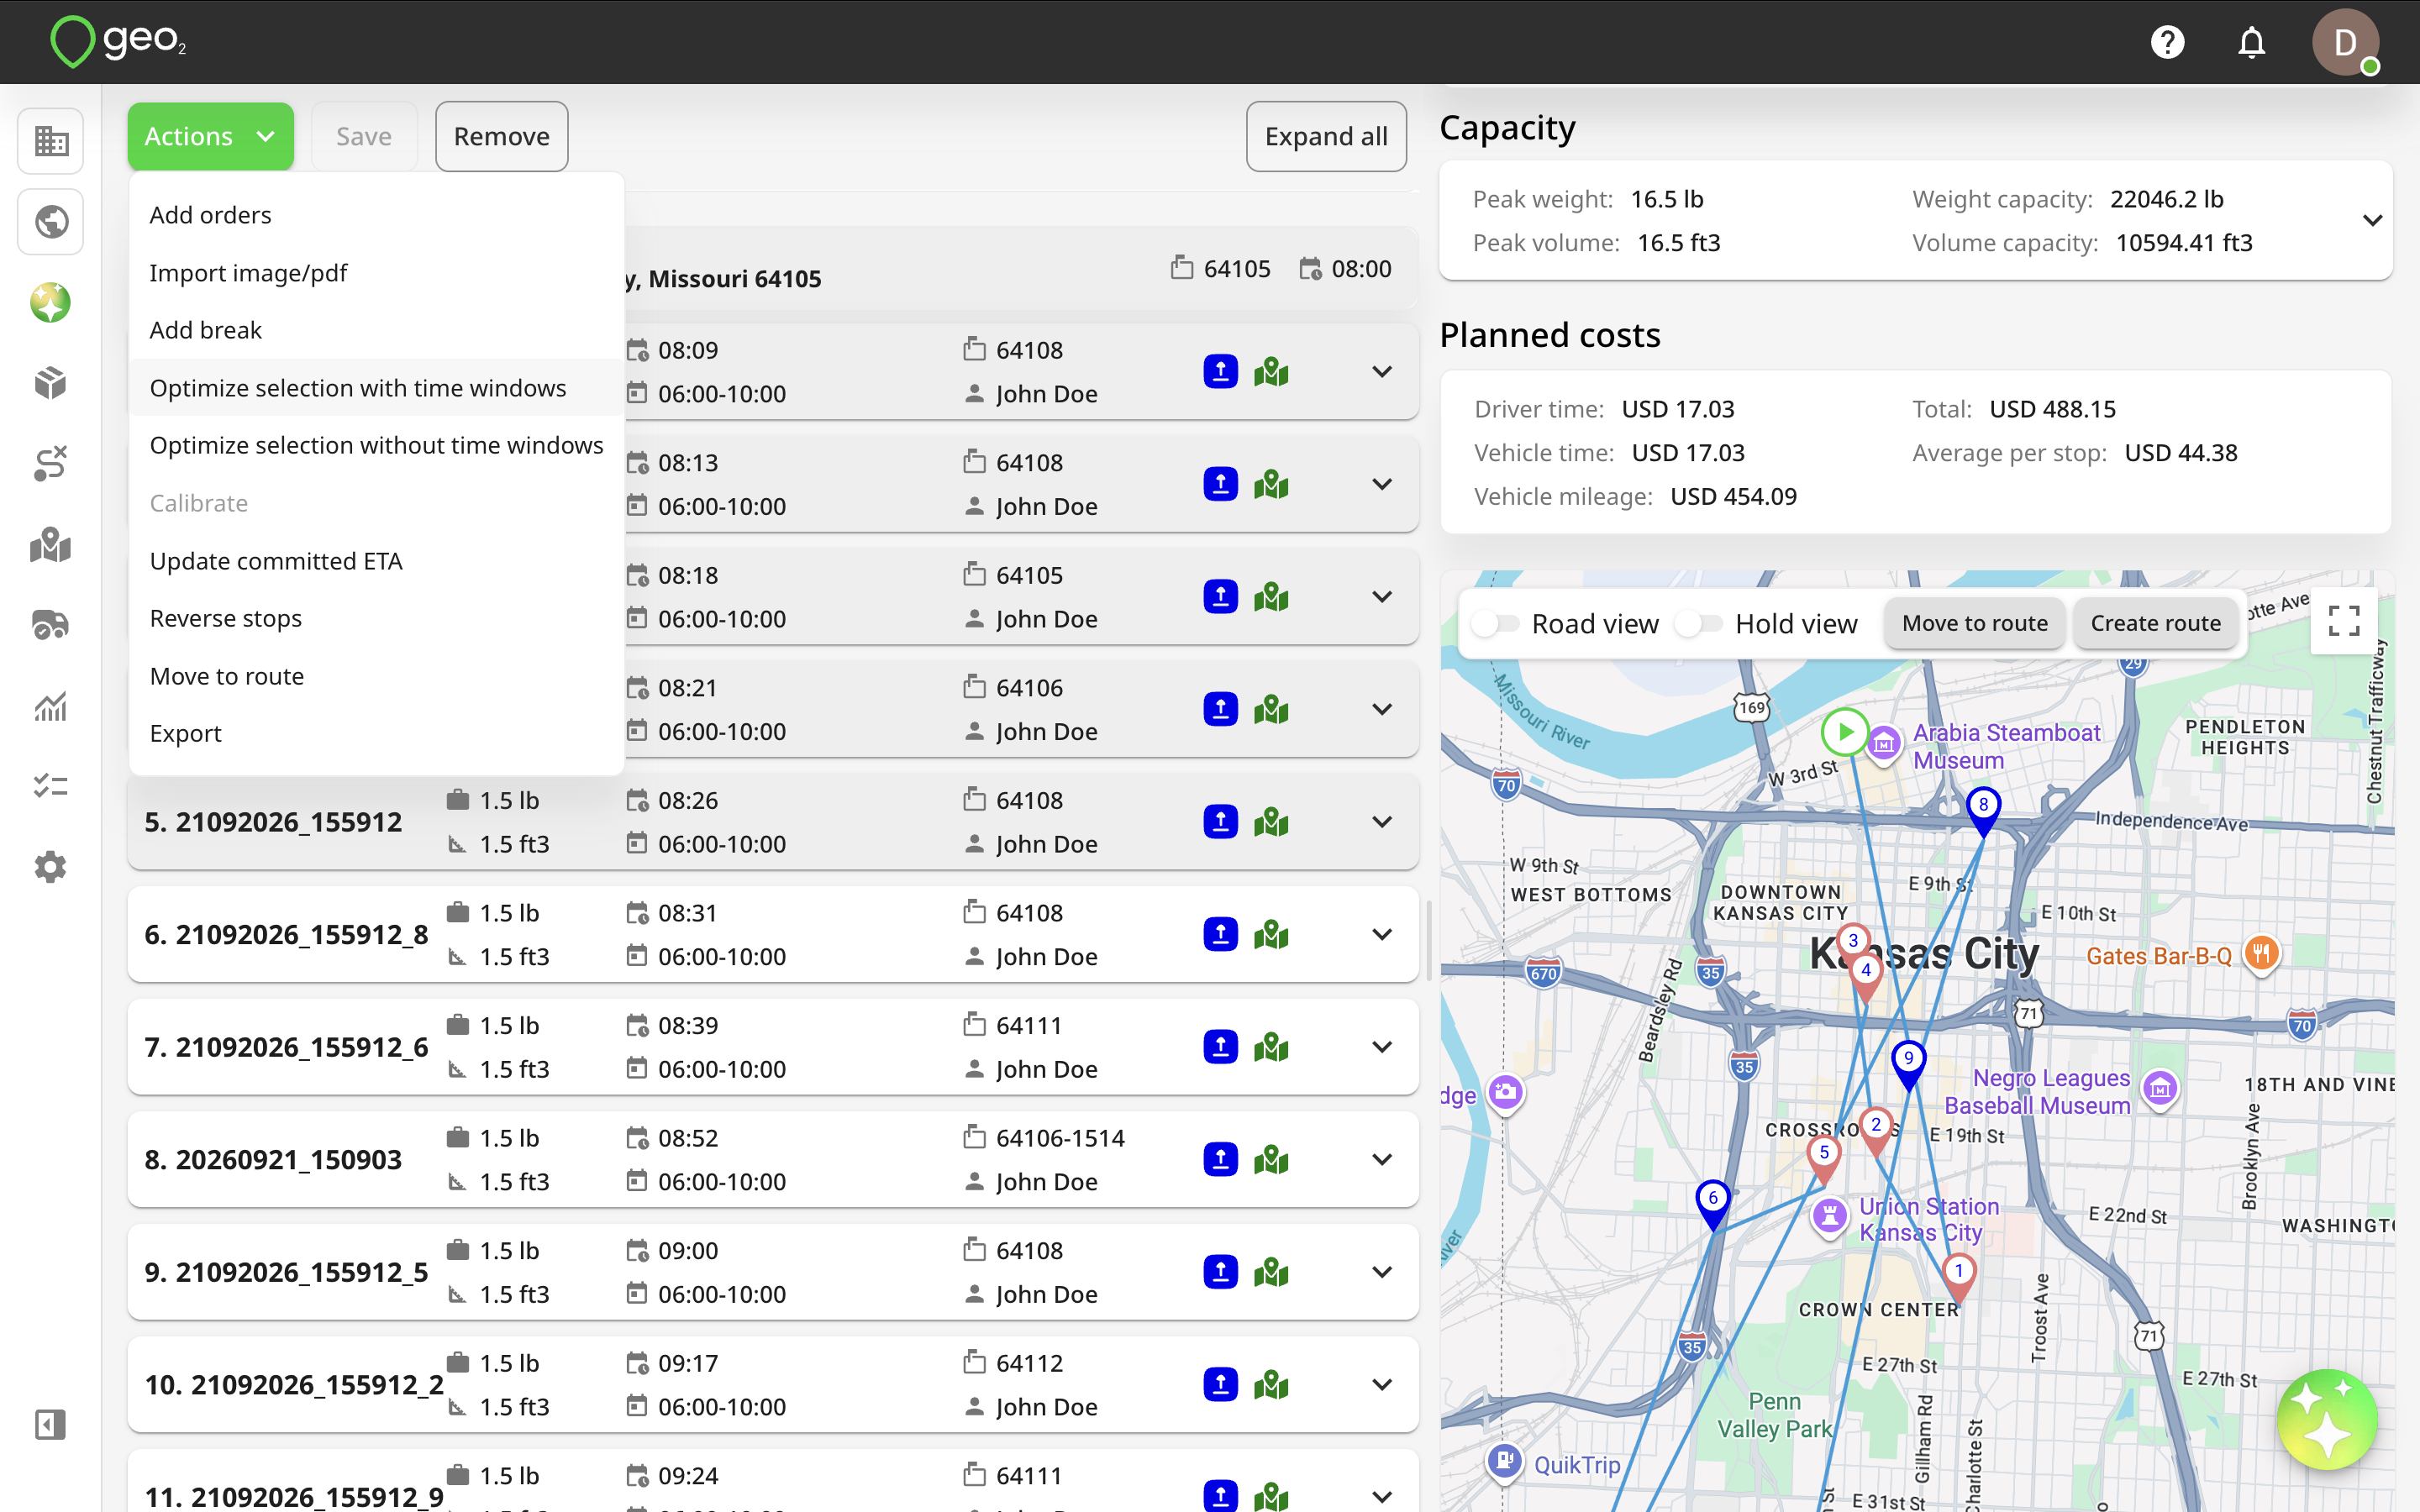The width and height of the screenshot is (2420, 1512).
Task: Click the geo2 logo
Action: [118, 42]
